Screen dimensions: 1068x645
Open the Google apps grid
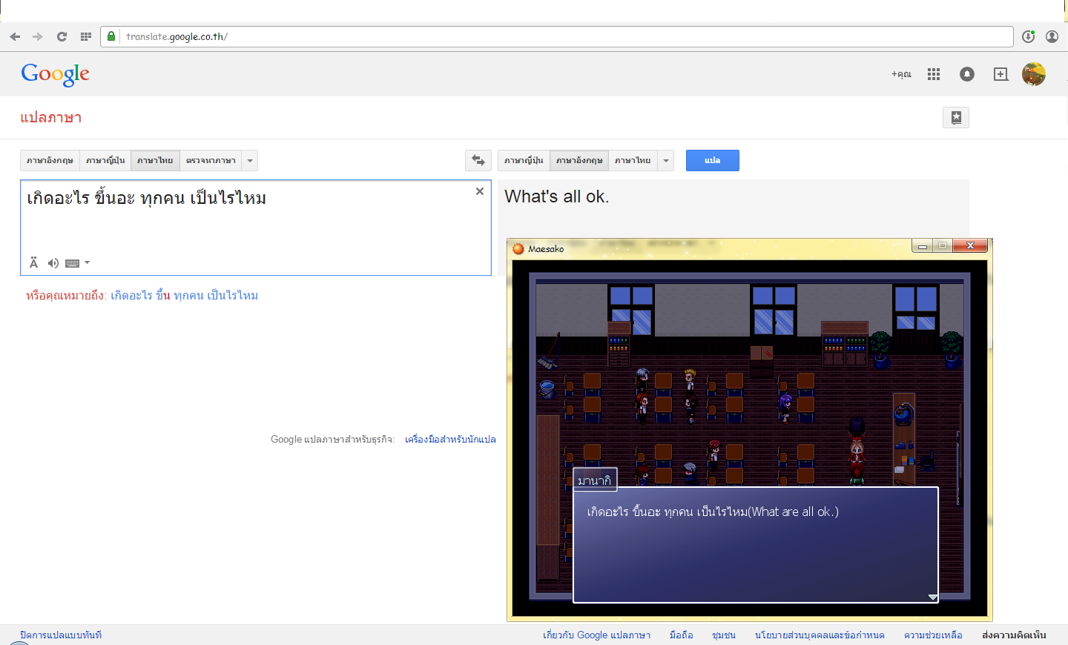pos(934,74)
